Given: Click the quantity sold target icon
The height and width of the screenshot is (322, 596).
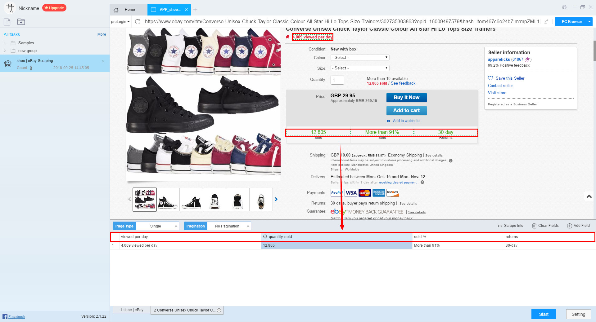Looking at the screenshot, I should [x=265, y=236].
